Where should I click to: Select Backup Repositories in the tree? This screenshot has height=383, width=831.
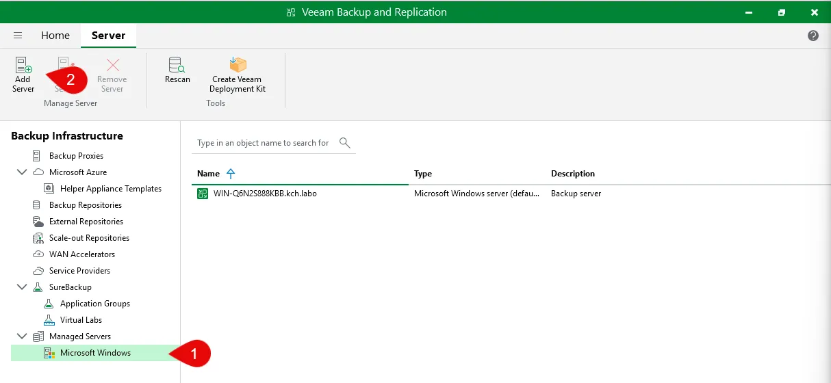86,205
